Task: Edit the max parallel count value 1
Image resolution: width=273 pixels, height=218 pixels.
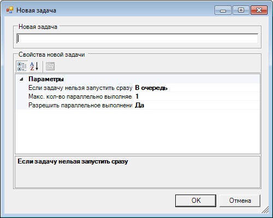Action: [x=197, y=96]
